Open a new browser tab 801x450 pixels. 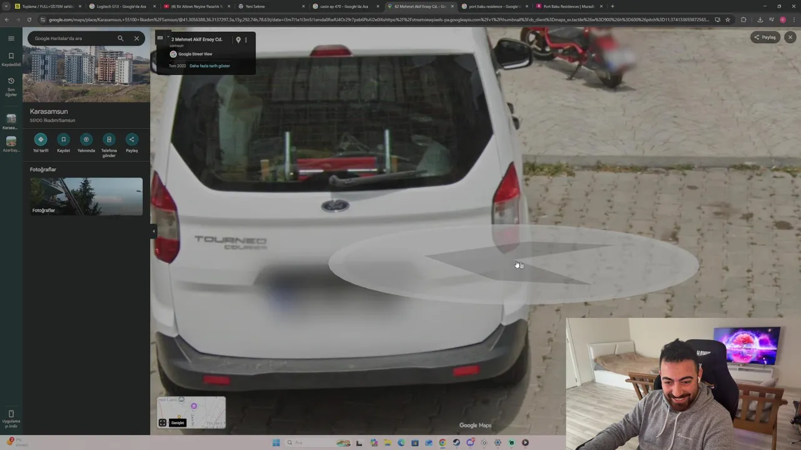tap(612, 6)
